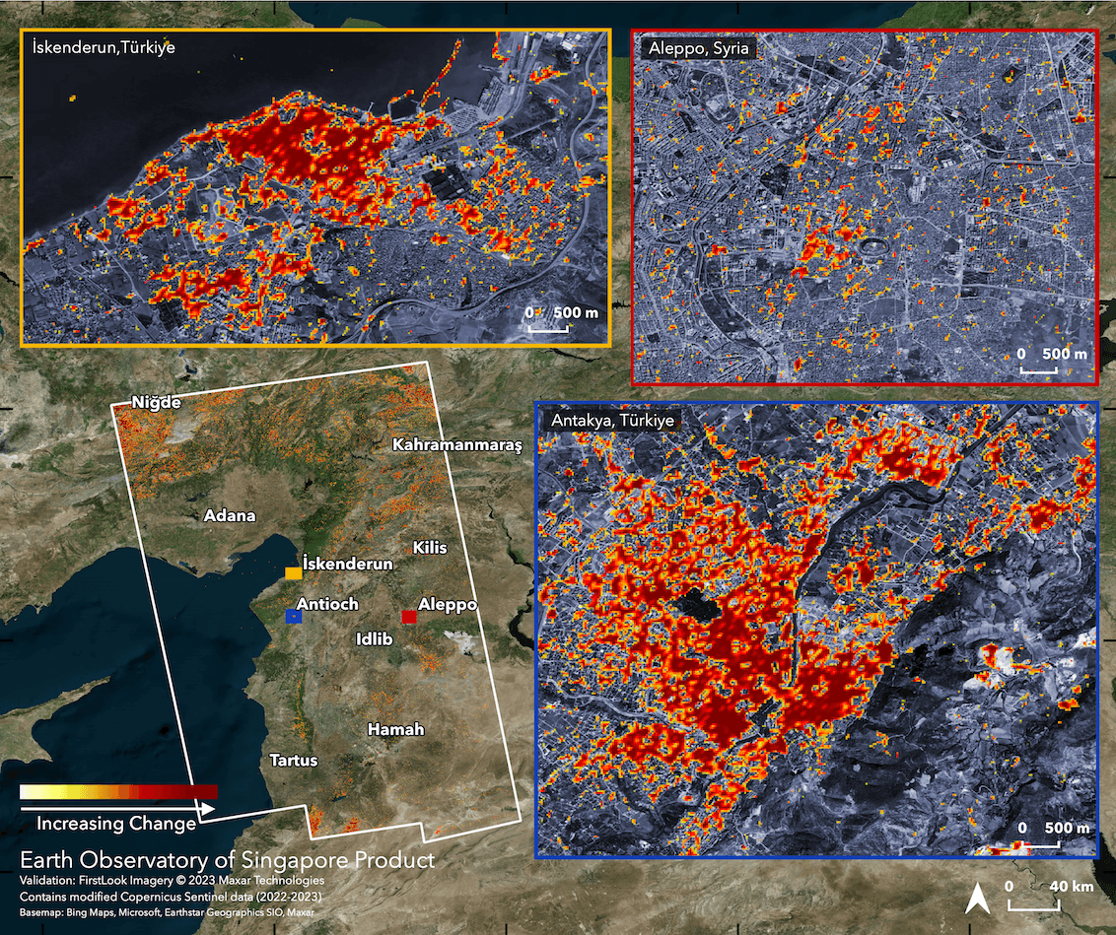Viewport: 1116px width, 935px height.
Task: Click the red Aleppo location marker square
Action: (408, 617)
